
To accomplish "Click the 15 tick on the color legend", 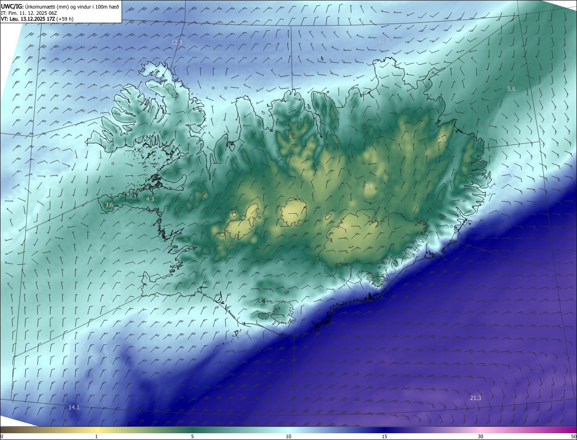I will point(385,436).
